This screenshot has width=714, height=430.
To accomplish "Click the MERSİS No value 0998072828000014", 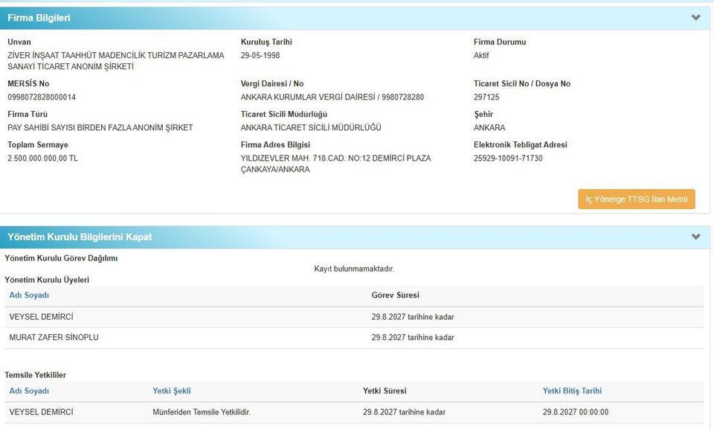I will [42, 97].
